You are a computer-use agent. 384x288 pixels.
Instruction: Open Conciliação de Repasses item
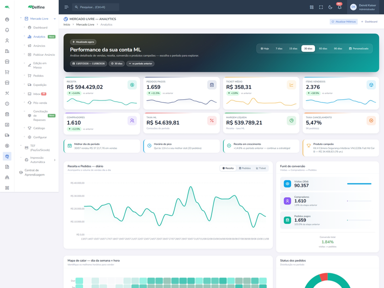[40, 116]
